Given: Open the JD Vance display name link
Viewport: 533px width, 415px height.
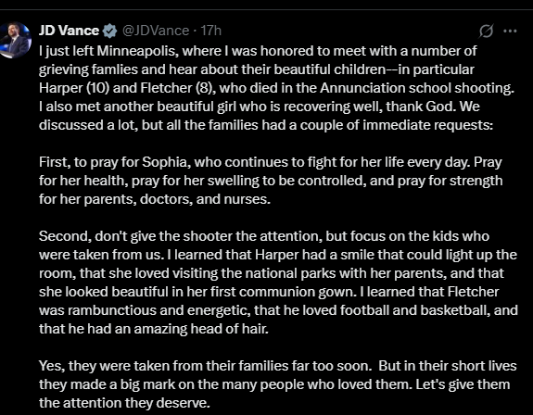Looking at the screenshot, I should click(x=69, y=31).
